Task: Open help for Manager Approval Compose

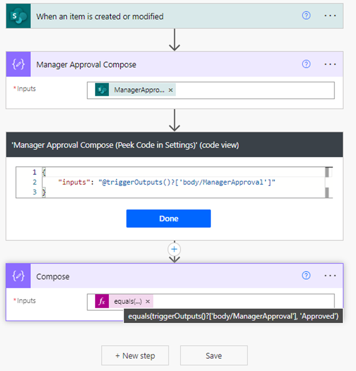Action: tap(306, 64)
